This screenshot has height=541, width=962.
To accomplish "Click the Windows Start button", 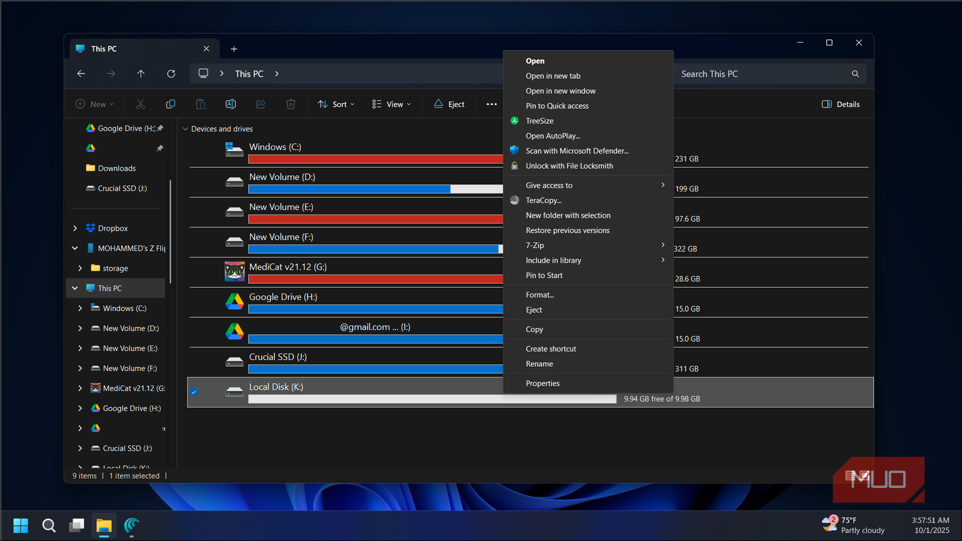I will [x=20, y=525].
